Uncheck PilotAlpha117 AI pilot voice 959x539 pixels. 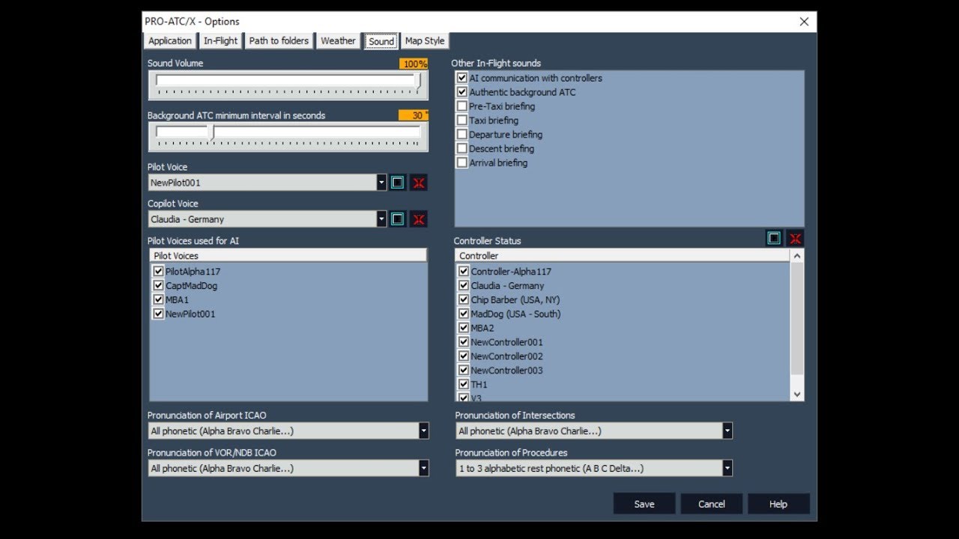[x=158, y=272]
